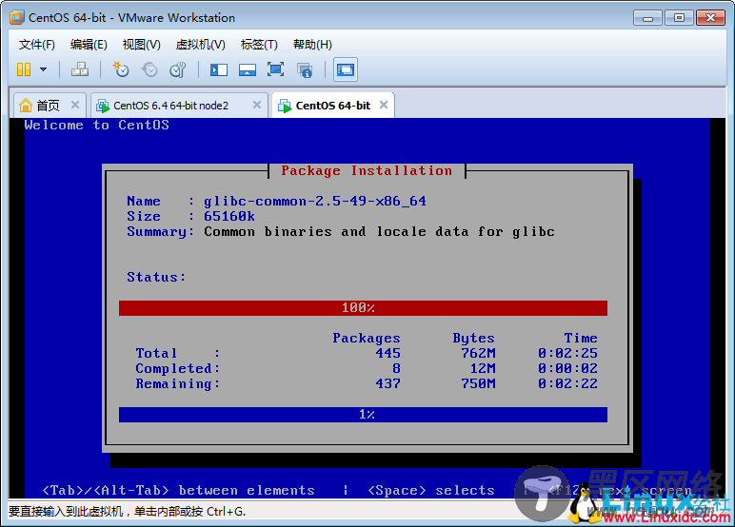Click the status bar Ctrl+G hint text
Screen dimensions: 735x527
(127, 512)
